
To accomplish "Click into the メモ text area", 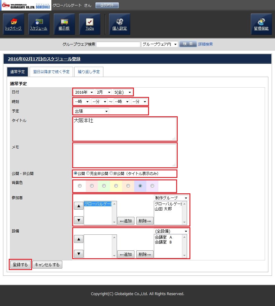I will pos(125,155).
